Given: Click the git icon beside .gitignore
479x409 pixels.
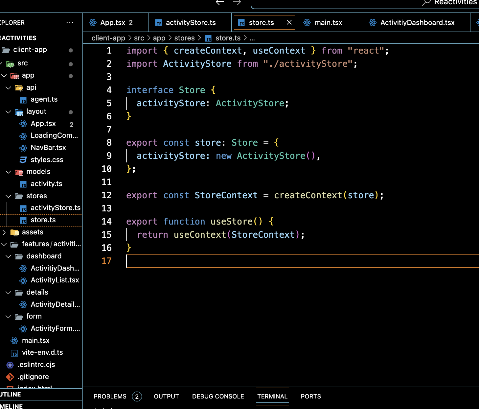Looking at the screenshot, I should pos(10,377).
